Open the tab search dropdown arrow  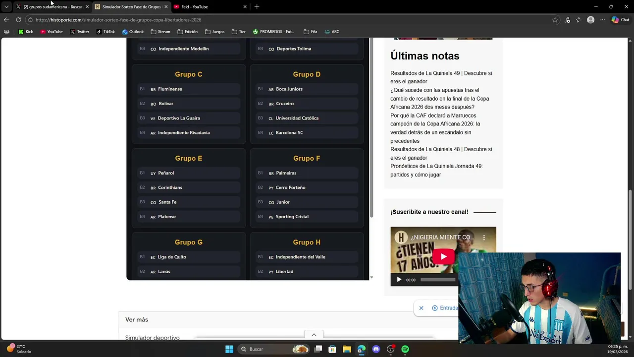6,7
